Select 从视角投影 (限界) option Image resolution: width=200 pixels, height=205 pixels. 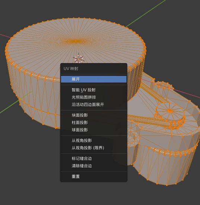tap(94, 148)
